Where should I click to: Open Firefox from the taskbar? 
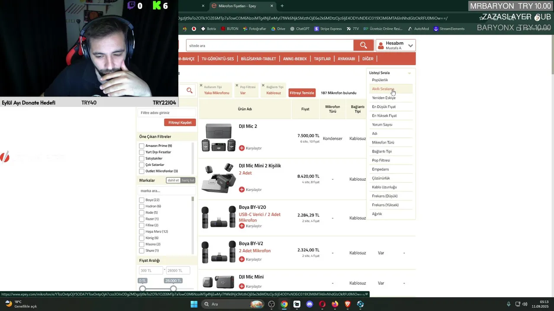335,304
